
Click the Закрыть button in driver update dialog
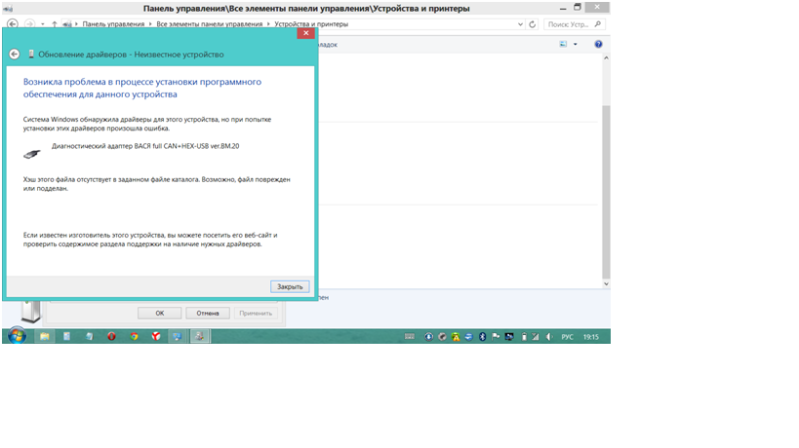(x=290, y=286)
